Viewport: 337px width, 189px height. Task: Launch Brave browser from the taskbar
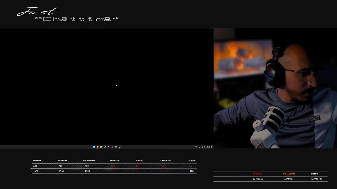point(98,147)
